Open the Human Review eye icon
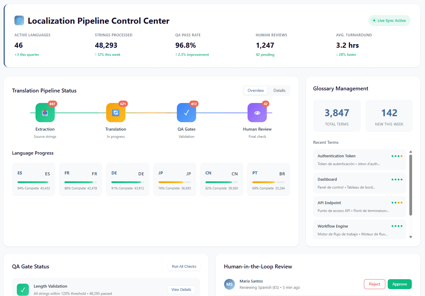Image resolution: width=425 pixels, height=296 pixels. pos(257,113)
